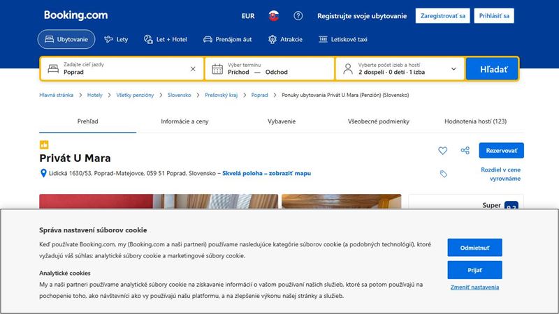
Task: Click the Hľadať search button
Action: (492, 68)
